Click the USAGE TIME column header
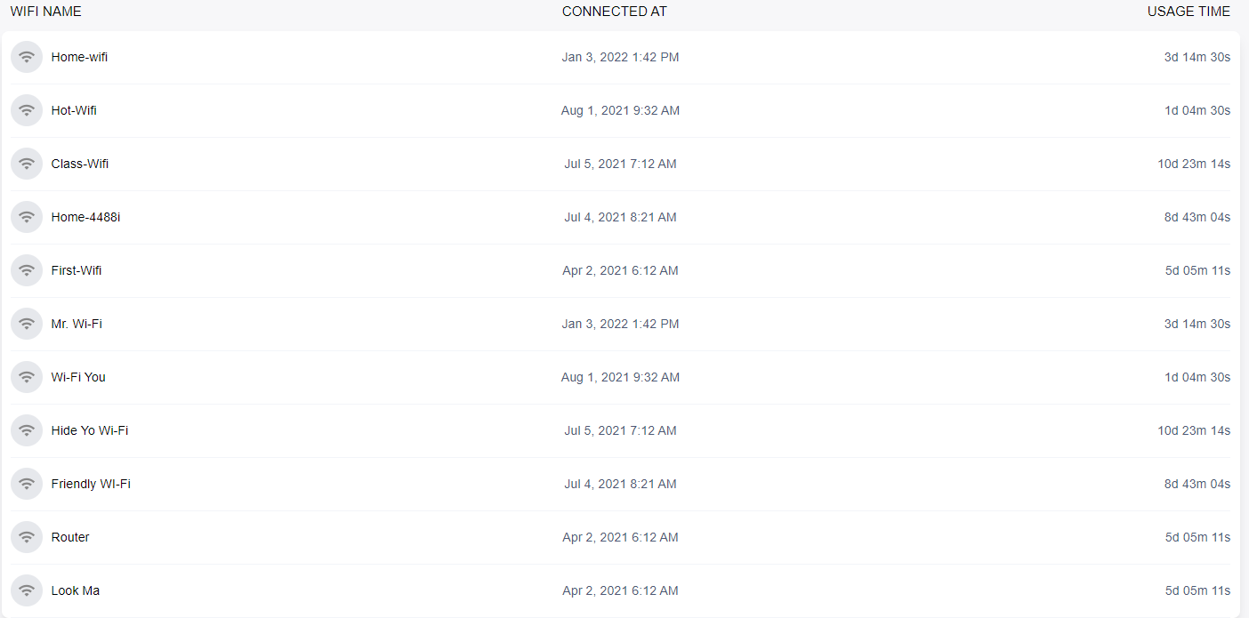The width and height of the screenshot is (1249, 618). coord(1189,12)
